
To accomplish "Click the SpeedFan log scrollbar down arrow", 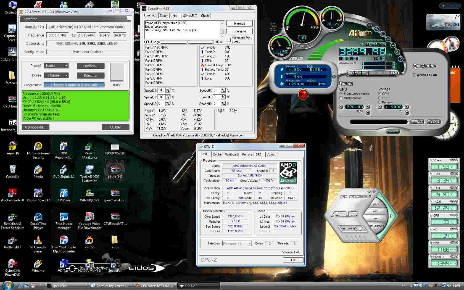I will (222, 37).
